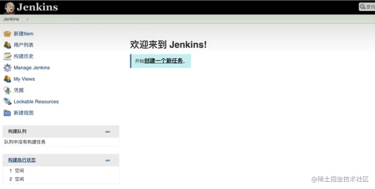Click the 用户列表 people icon
Viewport: 375px width, 189px height.
click(7, 45)
